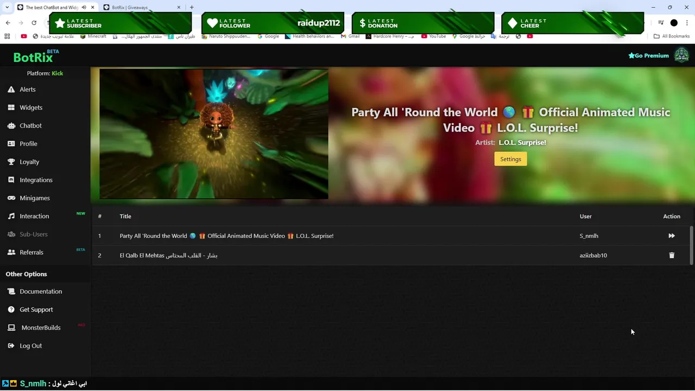
Task: Open the Integrations page
Action: (36, 180)
